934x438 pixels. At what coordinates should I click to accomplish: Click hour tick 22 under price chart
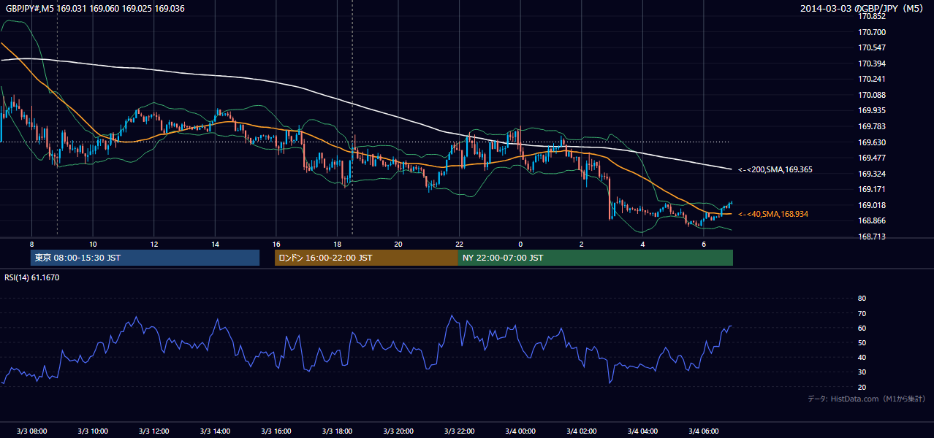tap(459, 244)
